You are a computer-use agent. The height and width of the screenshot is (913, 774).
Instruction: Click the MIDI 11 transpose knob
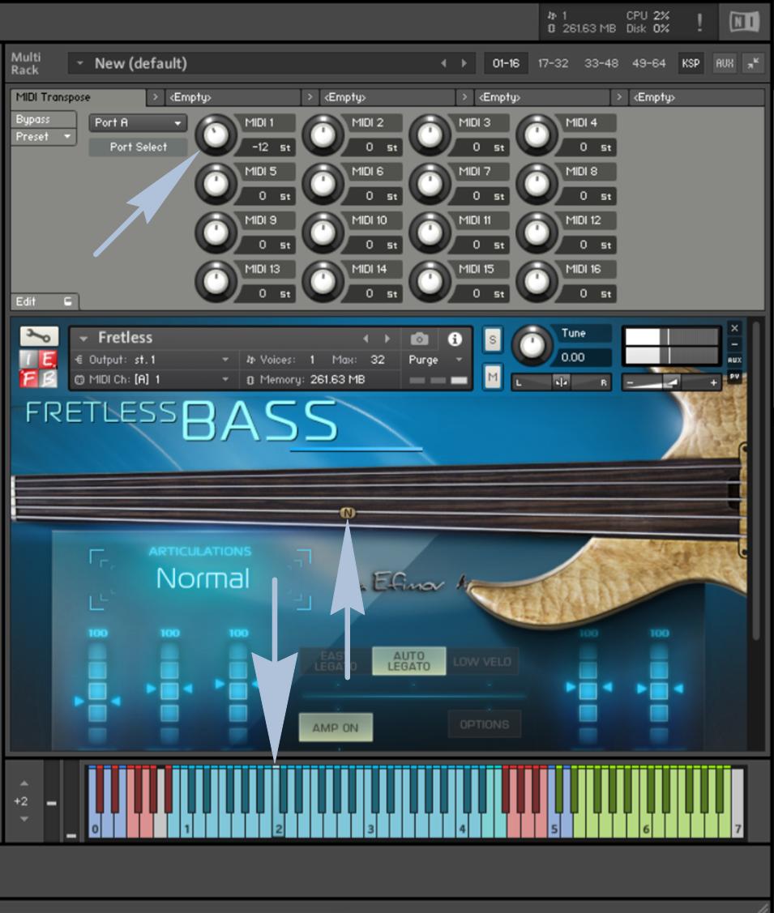430,233
